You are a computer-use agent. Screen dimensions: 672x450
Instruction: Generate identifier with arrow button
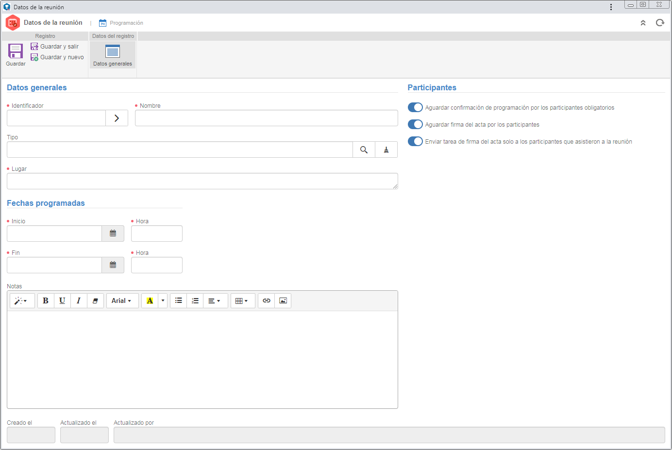point(117,118)
